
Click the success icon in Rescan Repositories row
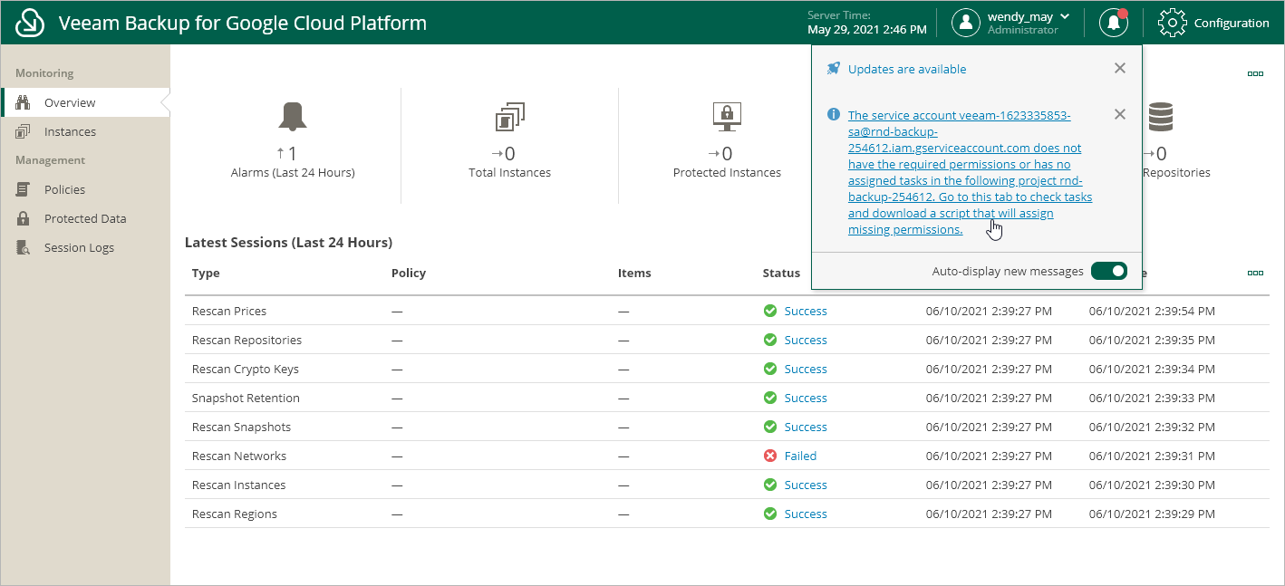[770, 340]
